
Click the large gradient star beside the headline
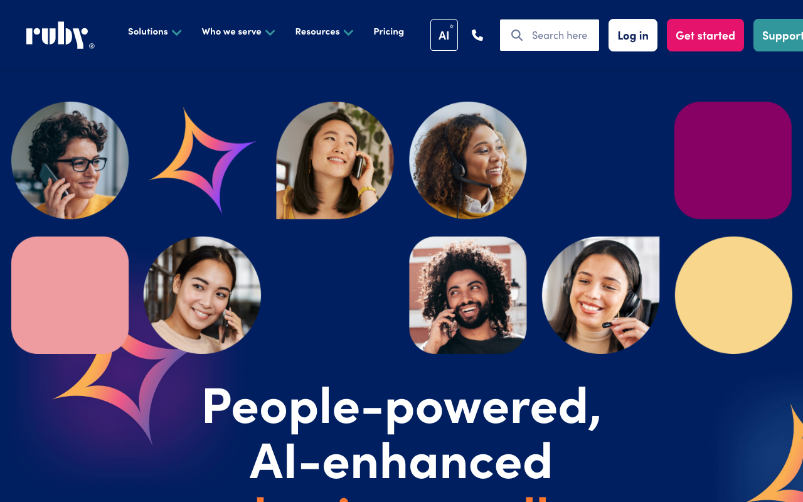pos(119,389)
